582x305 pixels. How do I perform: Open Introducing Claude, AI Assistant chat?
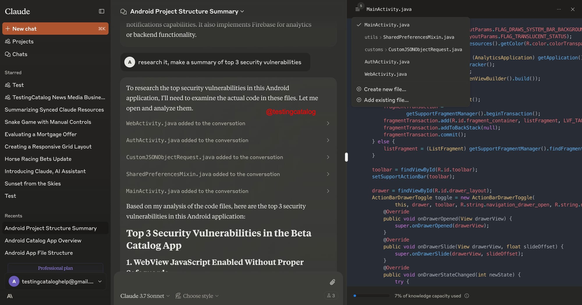(x=45, y=171)
